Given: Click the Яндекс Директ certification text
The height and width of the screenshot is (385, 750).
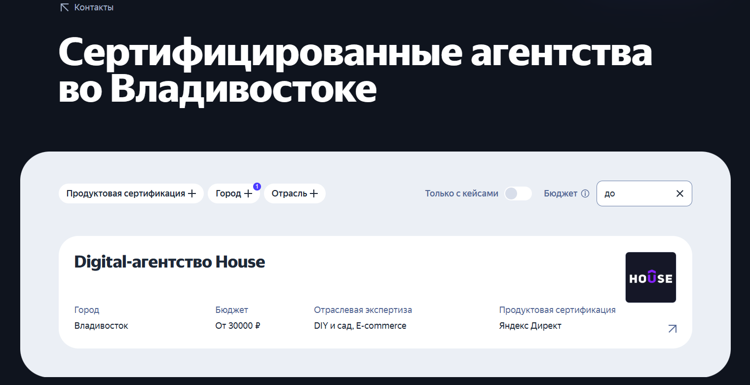Looking at the screenshot, I should pos(530,326).
